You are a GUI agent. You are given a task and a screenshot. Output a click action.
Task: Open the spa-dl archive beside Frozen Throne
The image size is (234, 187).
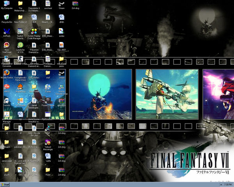(x=62, y=102)
